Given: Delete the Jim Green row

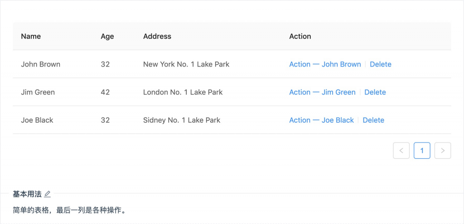Looking at the screenshot, I should [x=375, y=92].
